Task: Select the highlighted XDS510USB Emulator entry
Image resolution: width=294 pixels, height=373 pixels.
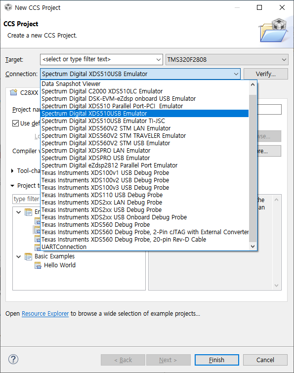Action: (x=145, y=114)
